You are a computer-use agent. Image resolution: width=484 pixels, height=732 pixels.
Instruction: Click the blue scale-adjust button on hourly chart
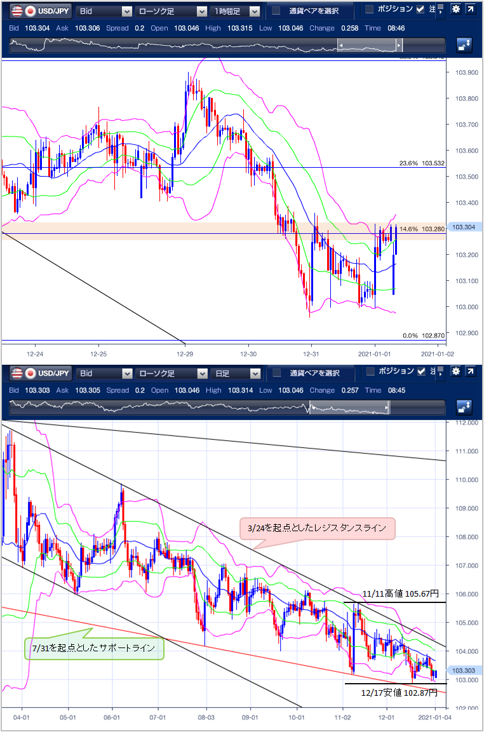click(464, 45)
